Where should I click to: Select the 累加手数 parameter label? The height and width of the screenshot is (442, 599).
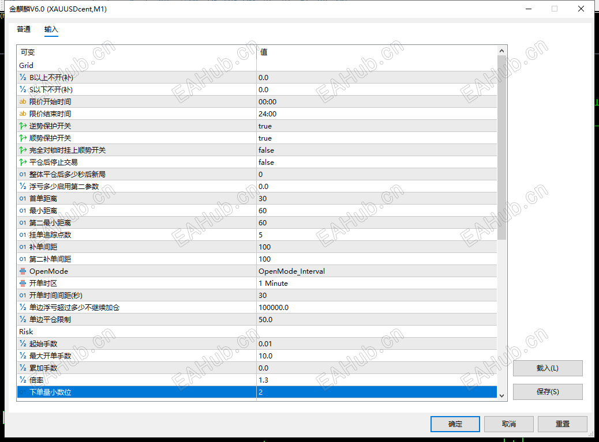(43, 368)
